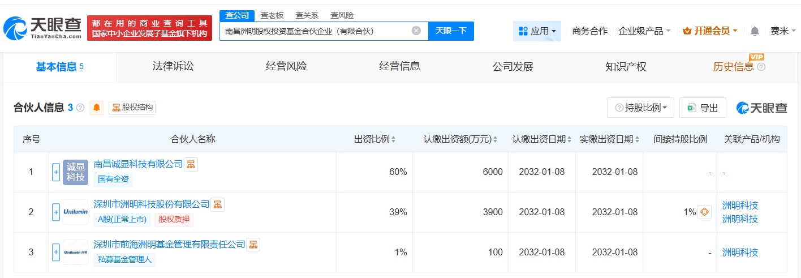Expand row 3 with the plus button
Viewport: 801px width, 278px height.
coord(56,253)
